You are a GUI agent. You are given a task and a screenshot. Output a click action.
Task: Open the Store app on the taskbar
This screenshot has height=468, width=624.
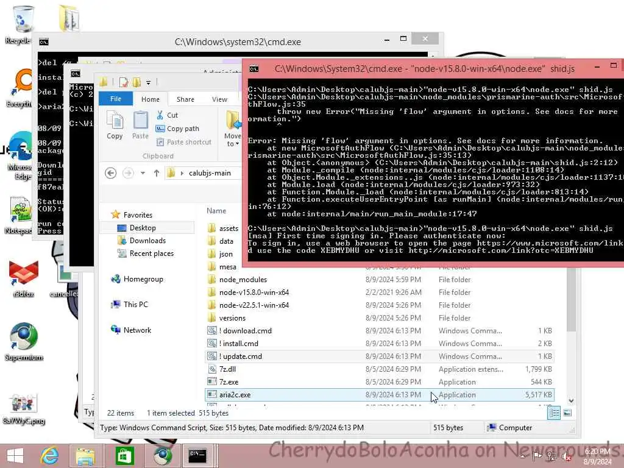pos(124,456)
